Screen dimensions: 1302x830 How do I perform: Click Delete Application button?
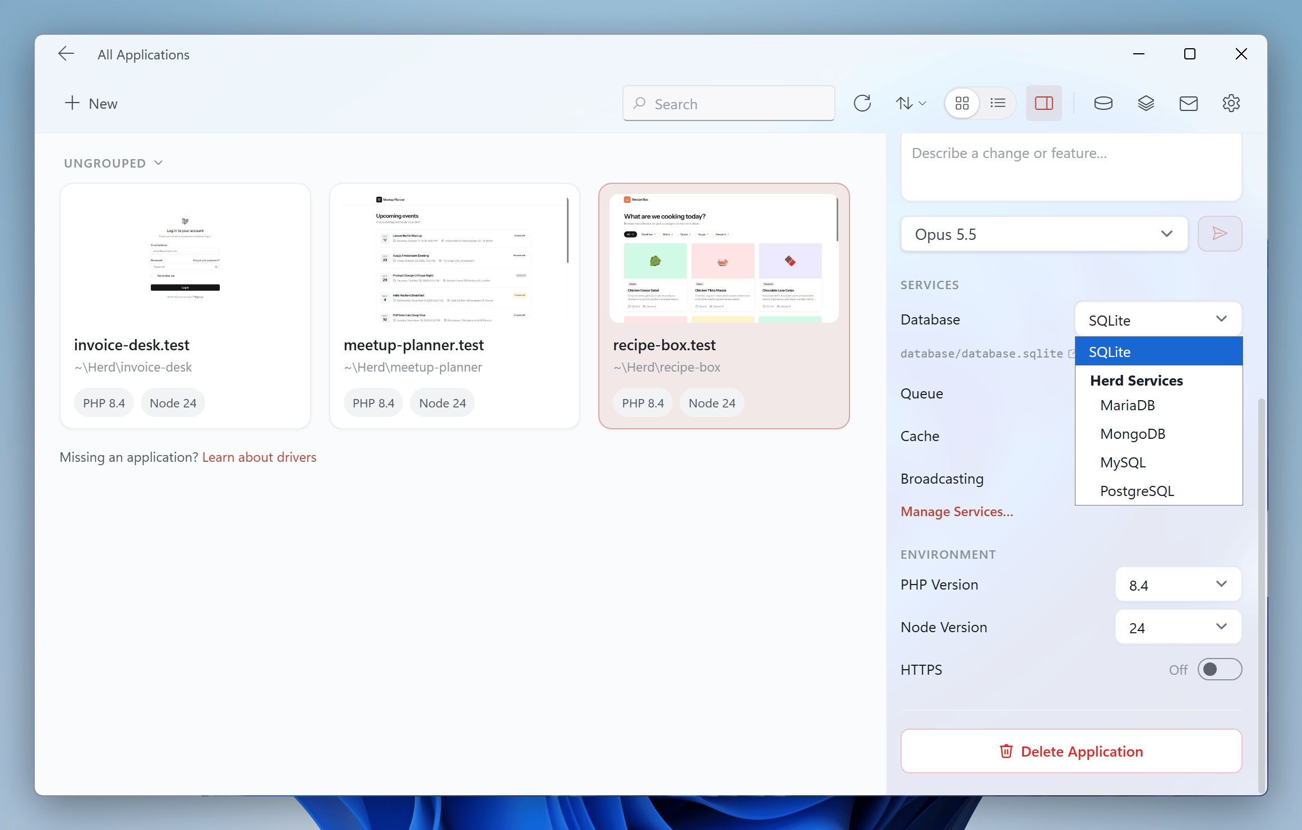(1071, 751)
